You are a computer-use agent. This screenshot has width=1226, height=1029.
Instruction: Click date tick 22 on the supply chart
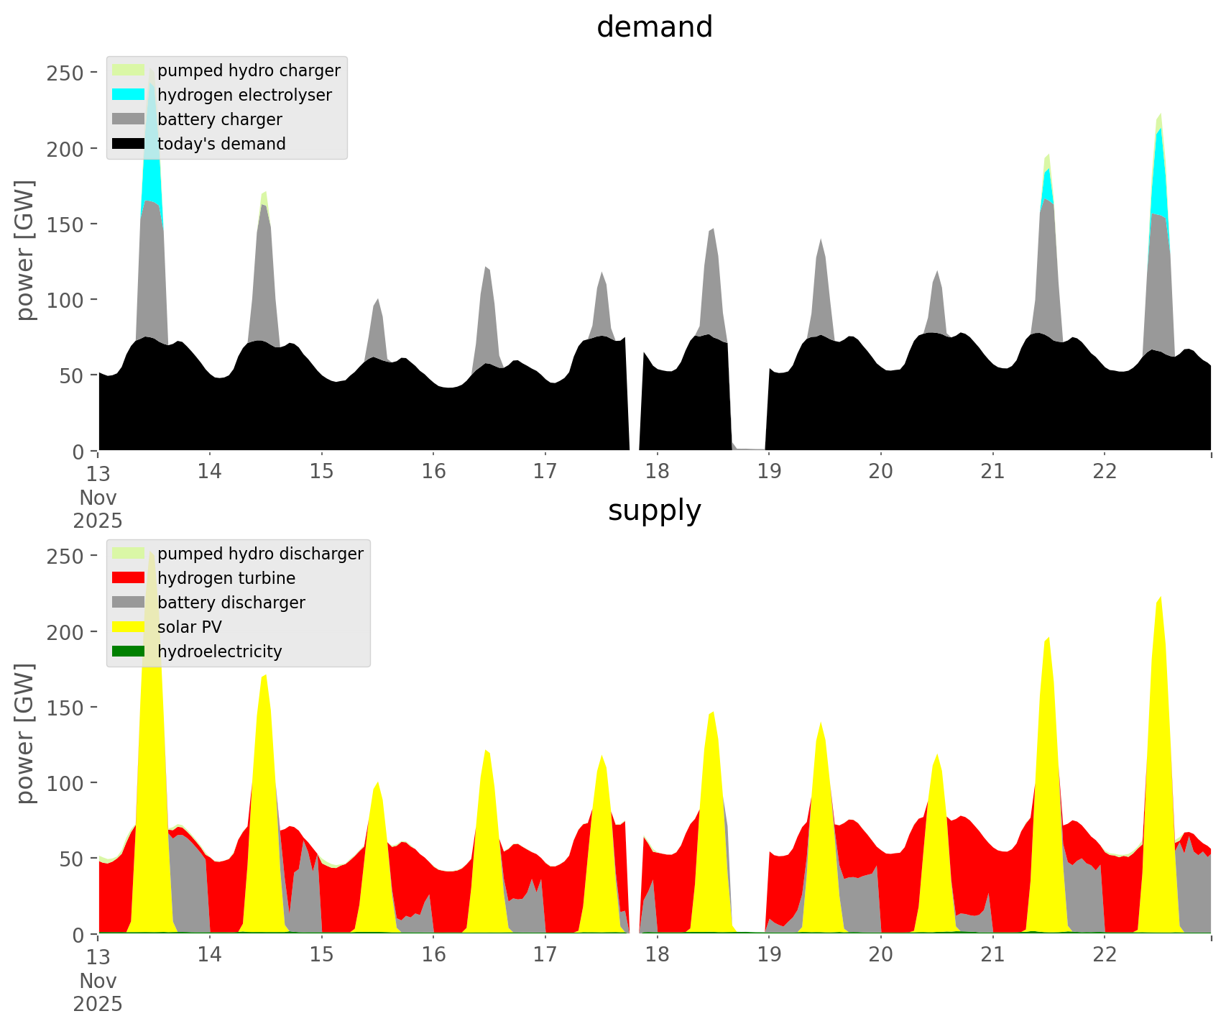pos(1105,955)
